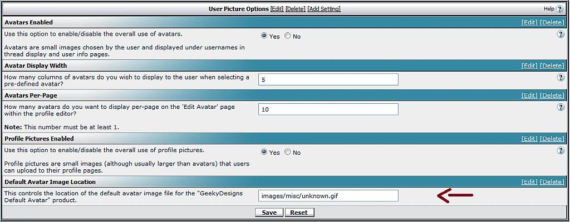Click the 'Avatars Enabled' section heading text

tap(28, 22)
